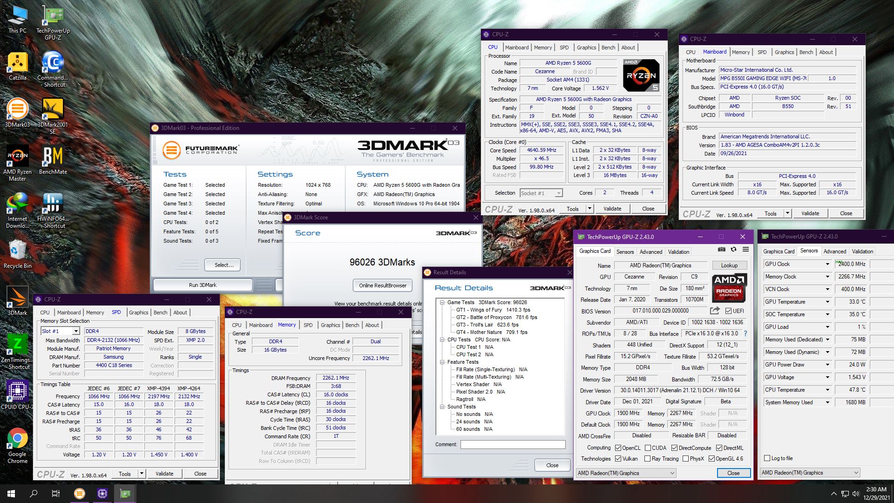Toggle the Vulkan checkbox
894x503 pixels.
618,459
